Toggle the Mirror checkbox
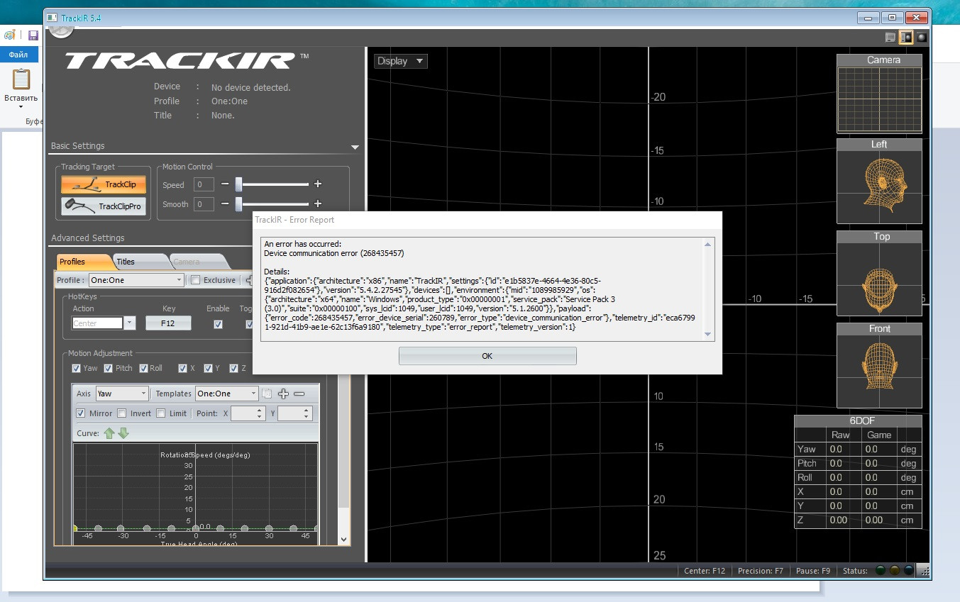Image resolution: width=960 pixels, height=602 pixels. [80, 413]
